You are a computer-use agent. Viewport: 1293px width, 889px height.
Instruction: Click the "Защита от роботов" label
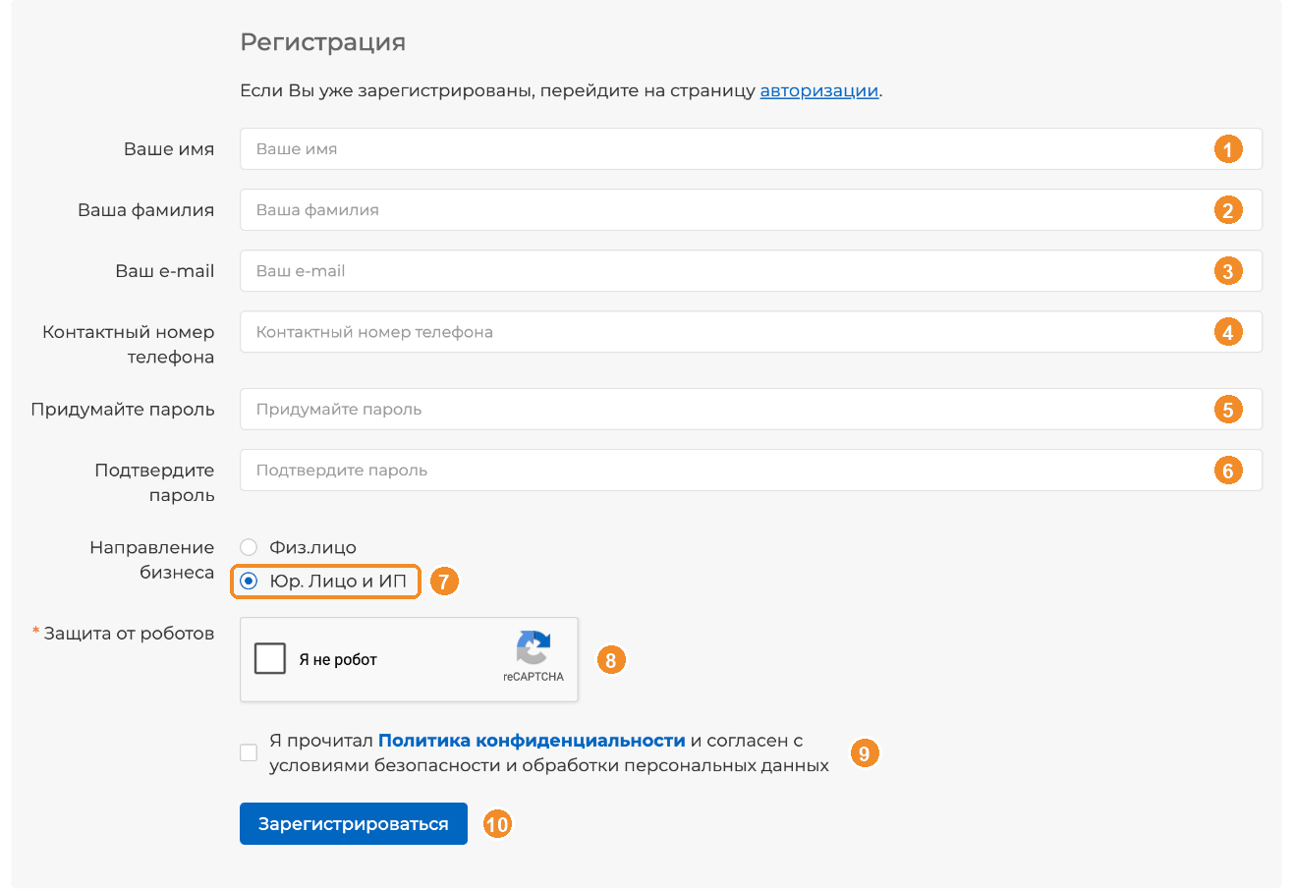point(129,634)
